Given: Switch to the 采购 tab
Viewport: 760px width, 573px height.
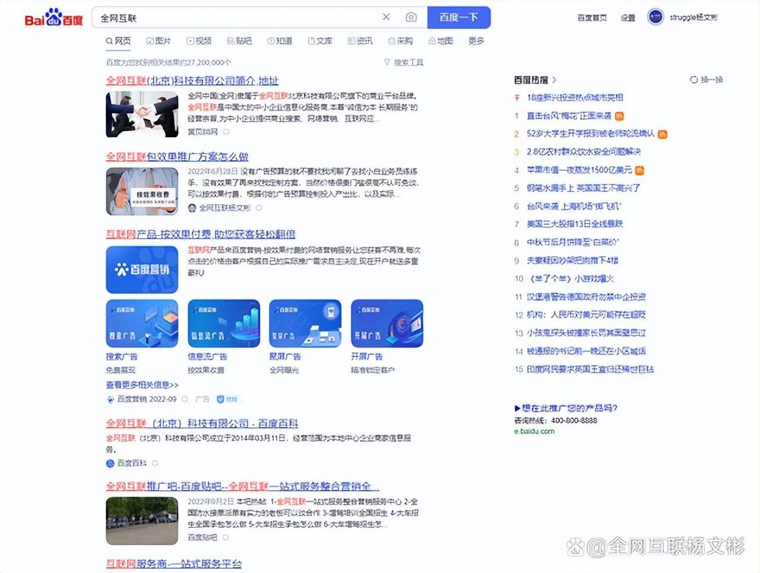Looking at the screenshot, I should (401, 41).
